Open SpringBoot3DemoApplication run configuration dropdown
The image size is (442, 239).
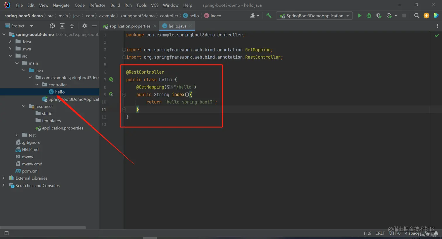314,15
